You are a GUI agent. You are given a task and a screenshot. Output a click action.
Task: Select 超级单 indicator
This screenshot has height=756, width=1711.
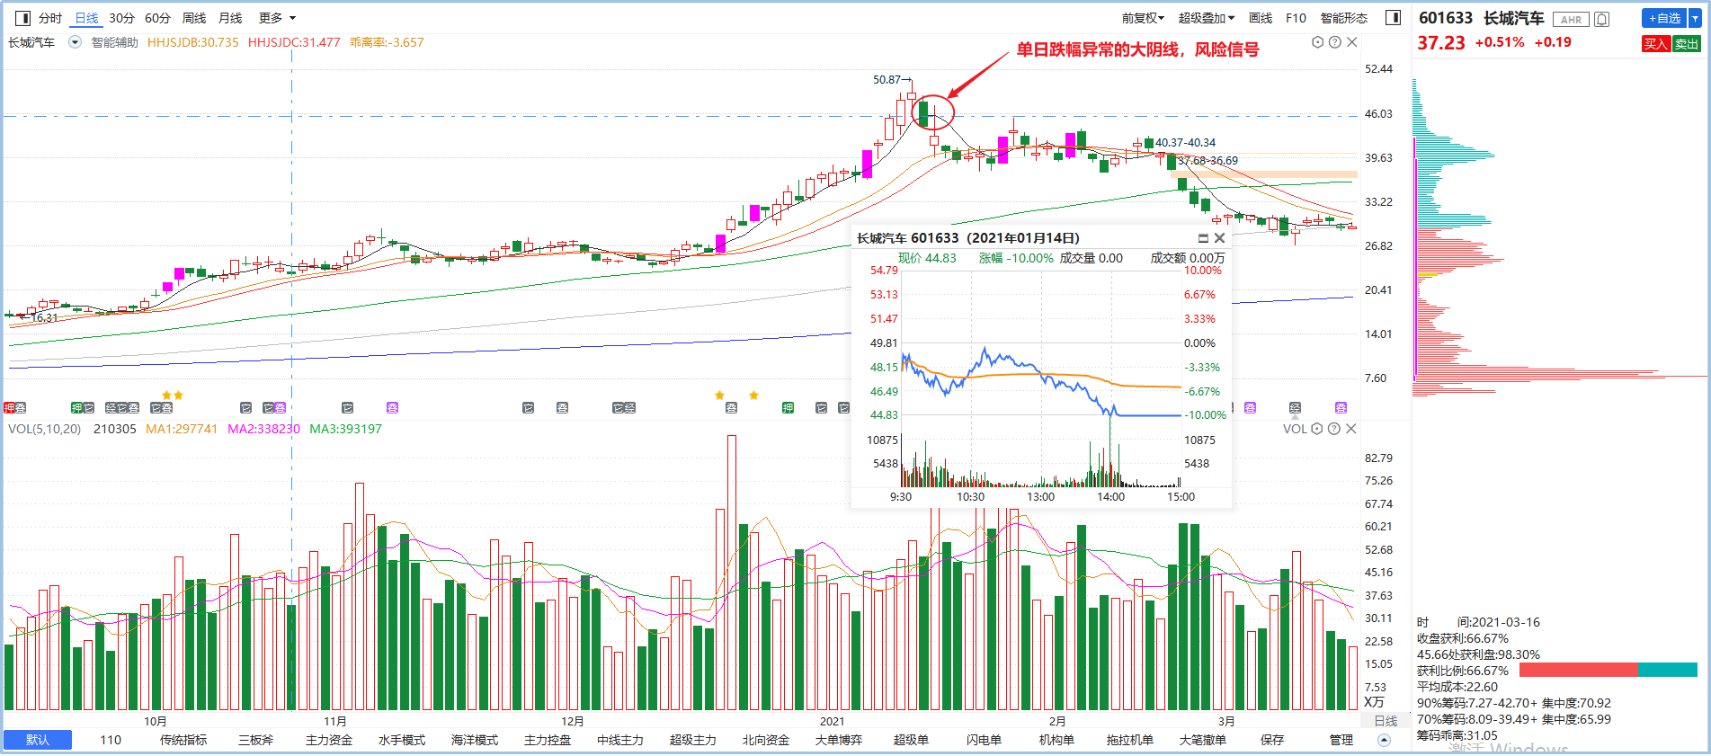coord(911,740)
